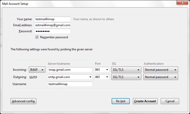Click the outgoing smtp.gmail.com hostname text
Screen dimensions: 190x114
click(59, 77)
